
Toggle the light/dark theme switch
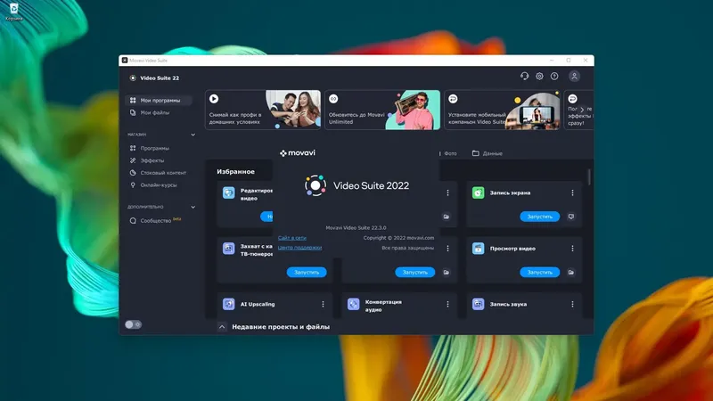(133, 324)
